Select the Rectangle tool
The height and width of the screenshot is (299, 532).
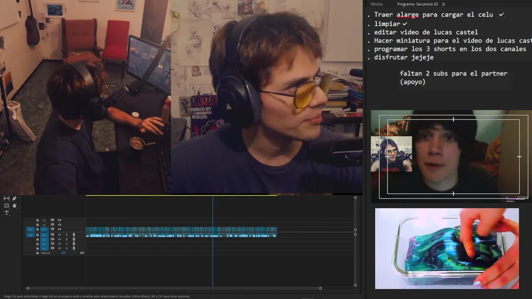[7, 206]
